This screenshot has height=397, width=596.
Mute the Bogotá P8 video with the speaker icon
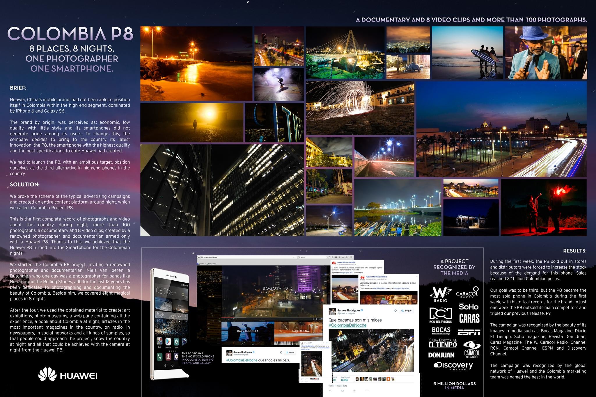click(229, 319)
